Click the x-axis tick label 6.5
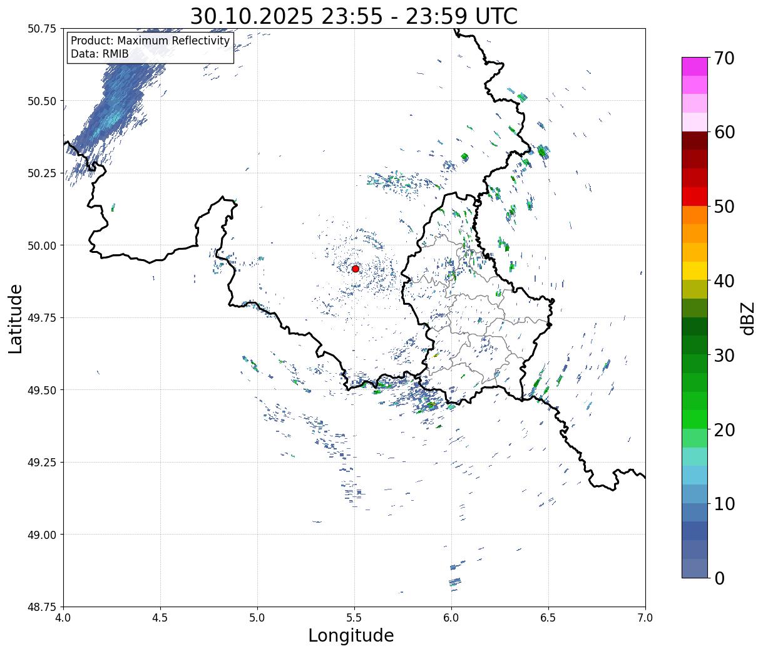Viewport: 763px width, 651px height. [x=548, y=618]
